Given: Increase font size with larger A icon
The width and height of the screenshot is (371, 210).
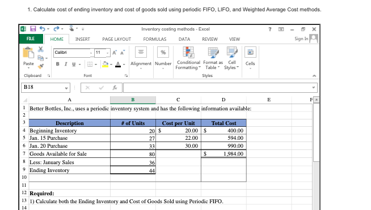Looking at the screenshot, I should (x=115, y=53).
